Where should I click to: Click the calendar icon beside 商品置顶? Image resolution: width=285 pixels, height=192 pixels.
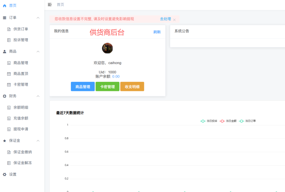point(9,74)
